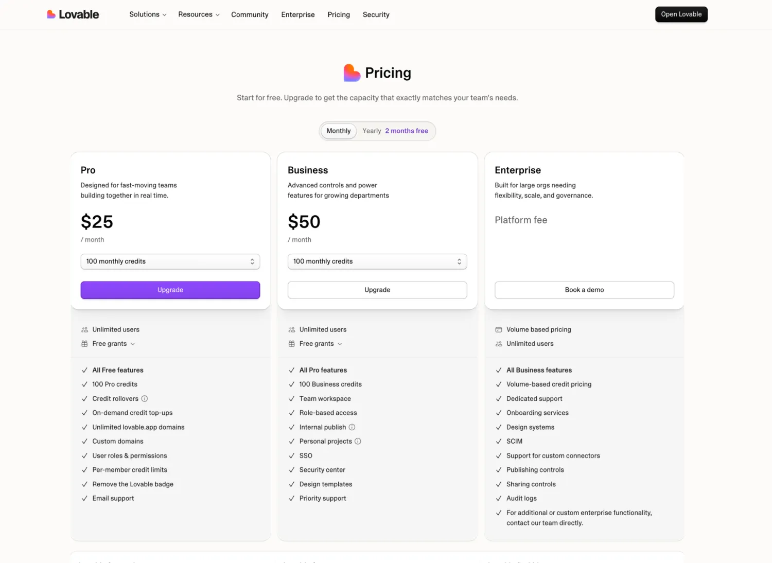Click the text 100 Business credits
772x563 pixels.
(330, 384)
